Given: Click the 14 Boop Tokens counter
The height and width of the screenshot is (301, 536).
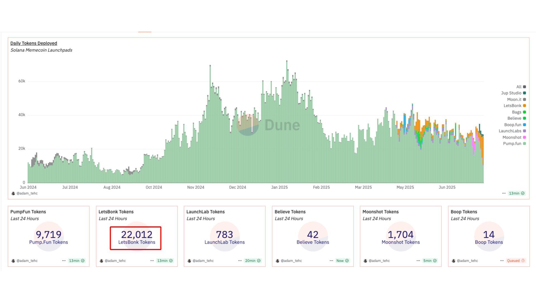Looking at the screenshot, I should coord(489,237).
